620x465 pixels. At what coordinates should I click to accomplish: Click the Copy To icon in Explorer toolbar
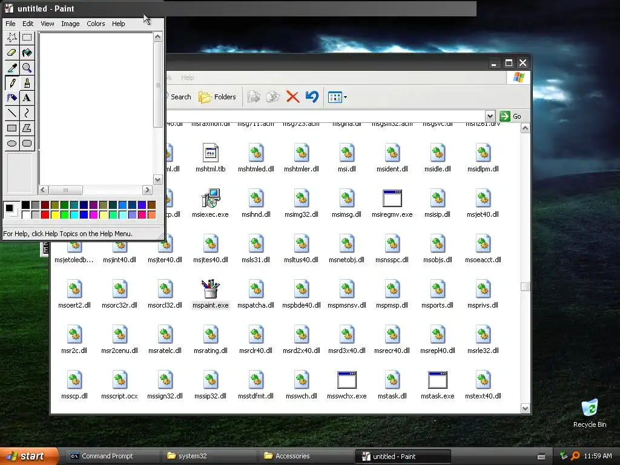point(273,97)
